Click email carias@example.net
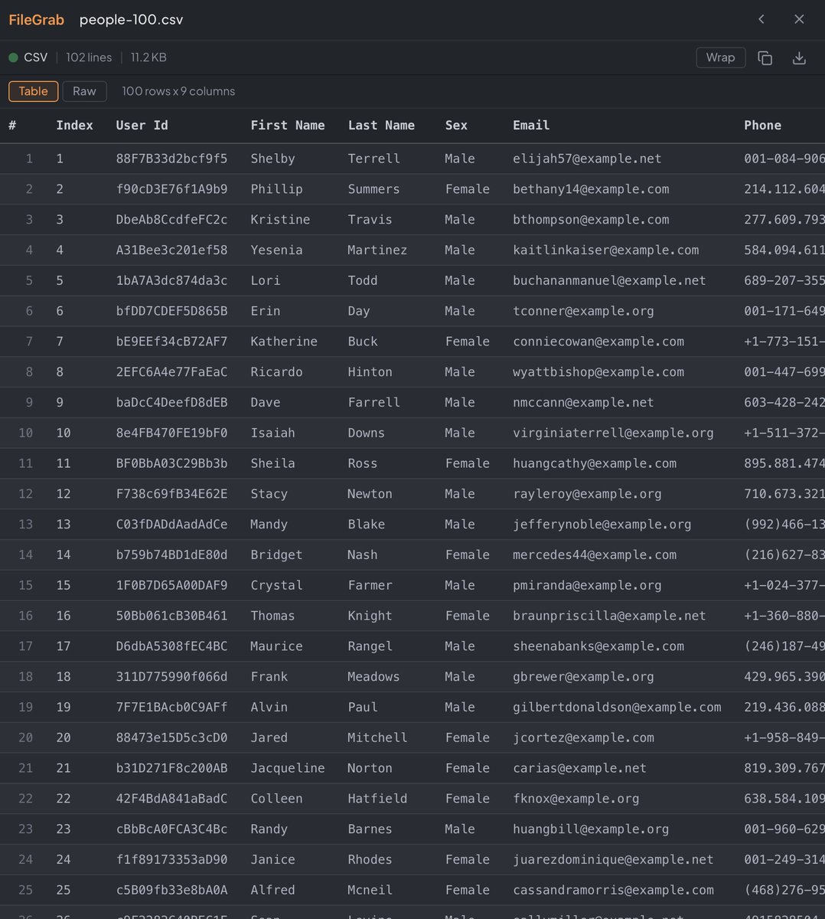The width and height of the screenshot is (825, 919). [x=579, y=768]
